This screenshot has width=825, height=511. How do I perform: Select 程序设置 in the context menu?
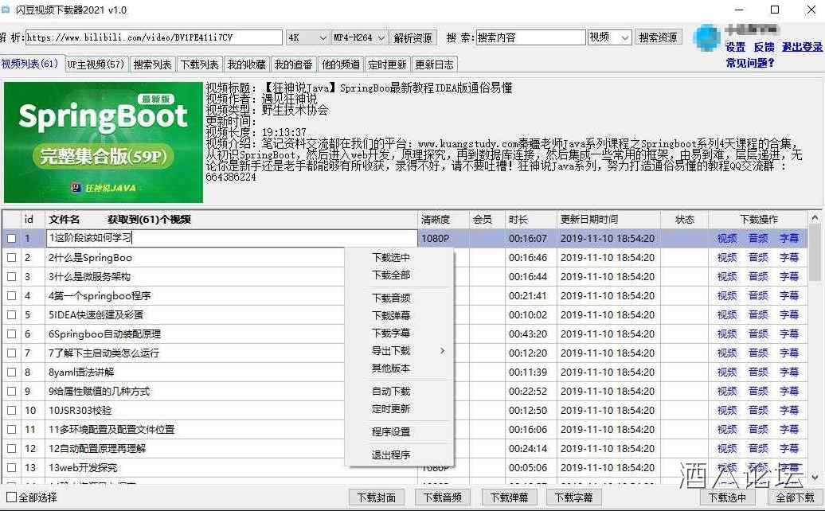point(391,431)
